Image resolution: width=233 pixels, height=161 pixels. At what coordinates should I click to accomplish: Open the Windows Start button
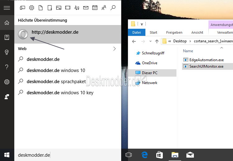click(7, 155)
